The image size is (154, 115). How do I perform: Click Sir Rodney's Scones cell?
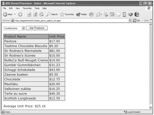(26, 56)
